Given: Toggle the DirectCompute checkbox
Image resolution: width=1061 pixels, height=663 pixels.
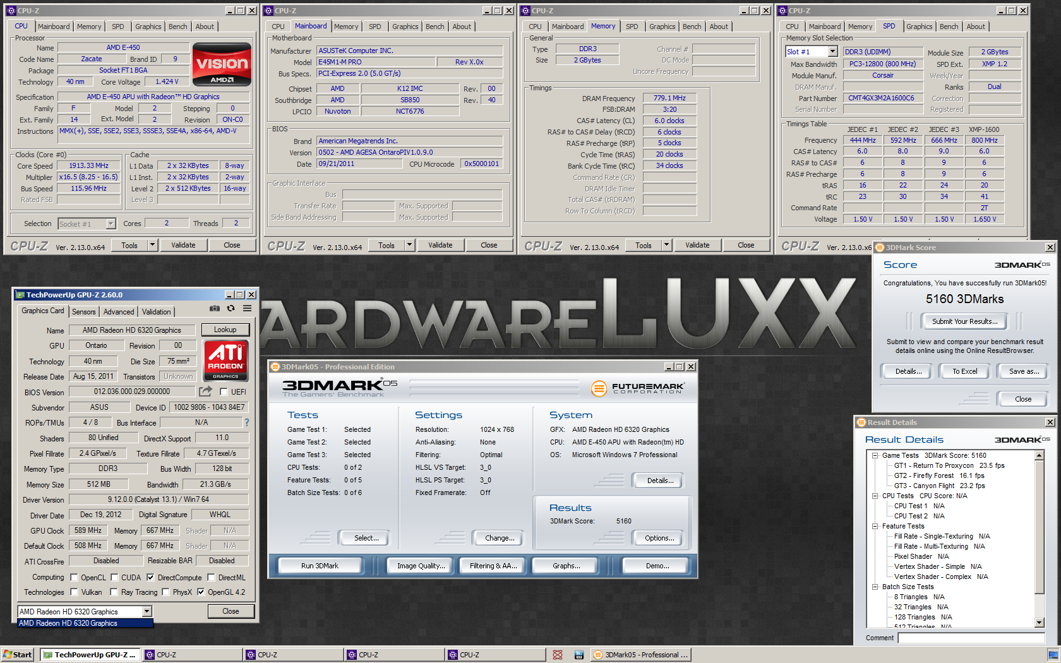Looking at the screenshot, I should click(x=150, y=578).
